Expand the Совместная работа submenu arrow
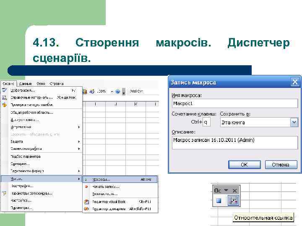Viewport: 302px width, 226px height. pyautogui.click(x=79, y=149)
